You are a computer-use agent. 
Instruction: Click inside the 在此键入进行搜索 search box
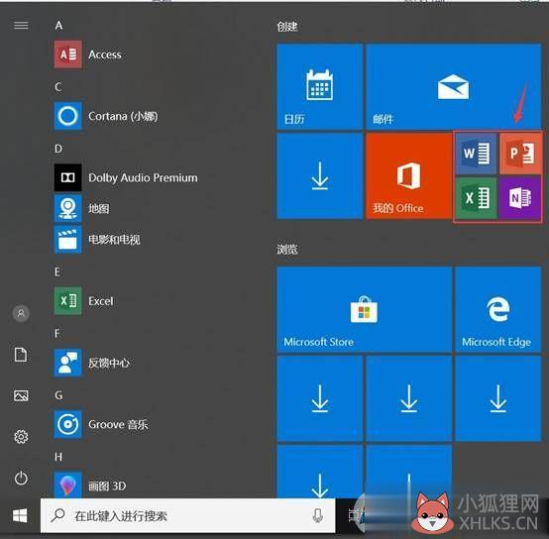click(x=187, y=515)
